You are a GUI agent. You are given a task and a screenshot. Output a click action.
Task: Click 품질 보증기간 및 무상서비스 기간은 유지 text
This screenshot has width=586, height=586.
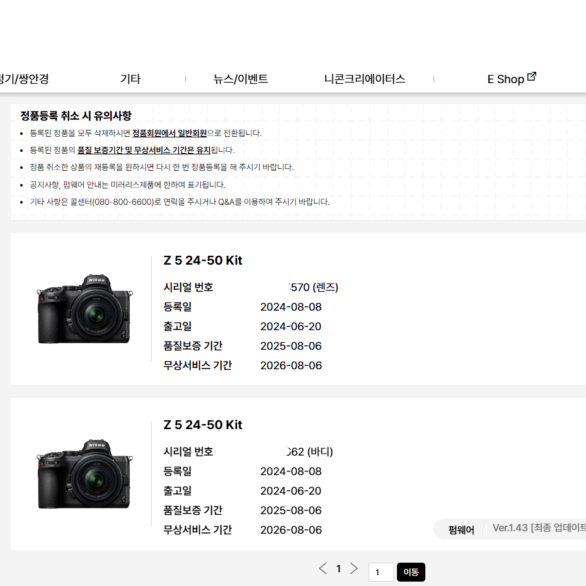point(144,150)
